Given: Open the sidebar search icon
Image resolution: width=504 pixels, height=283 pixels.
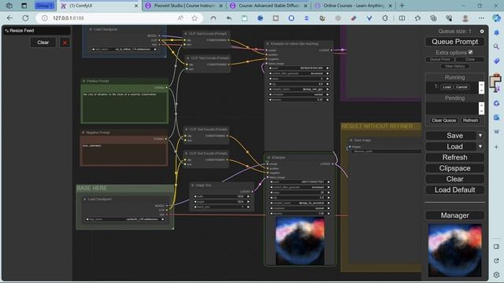Looking at the screenshot, I should click(496, 47).
